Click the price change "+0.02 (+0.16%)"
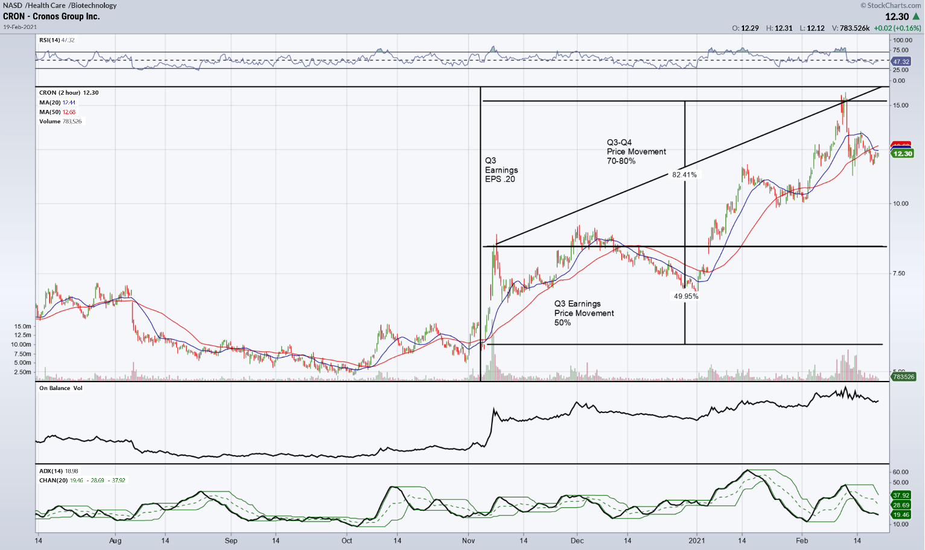This screenshot has width=925, height=550. pyautogui.click(x=897, y=28)
